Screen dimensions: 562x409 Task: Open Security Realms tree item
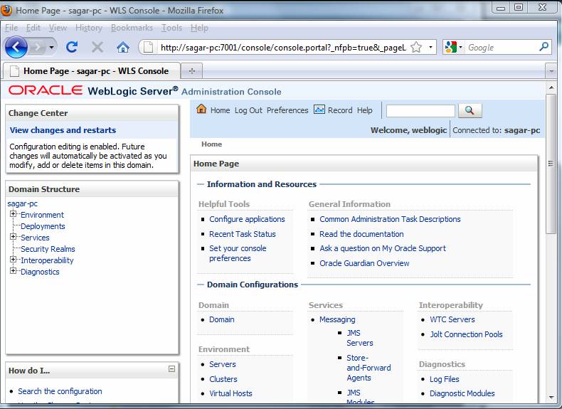coord(48,249)
